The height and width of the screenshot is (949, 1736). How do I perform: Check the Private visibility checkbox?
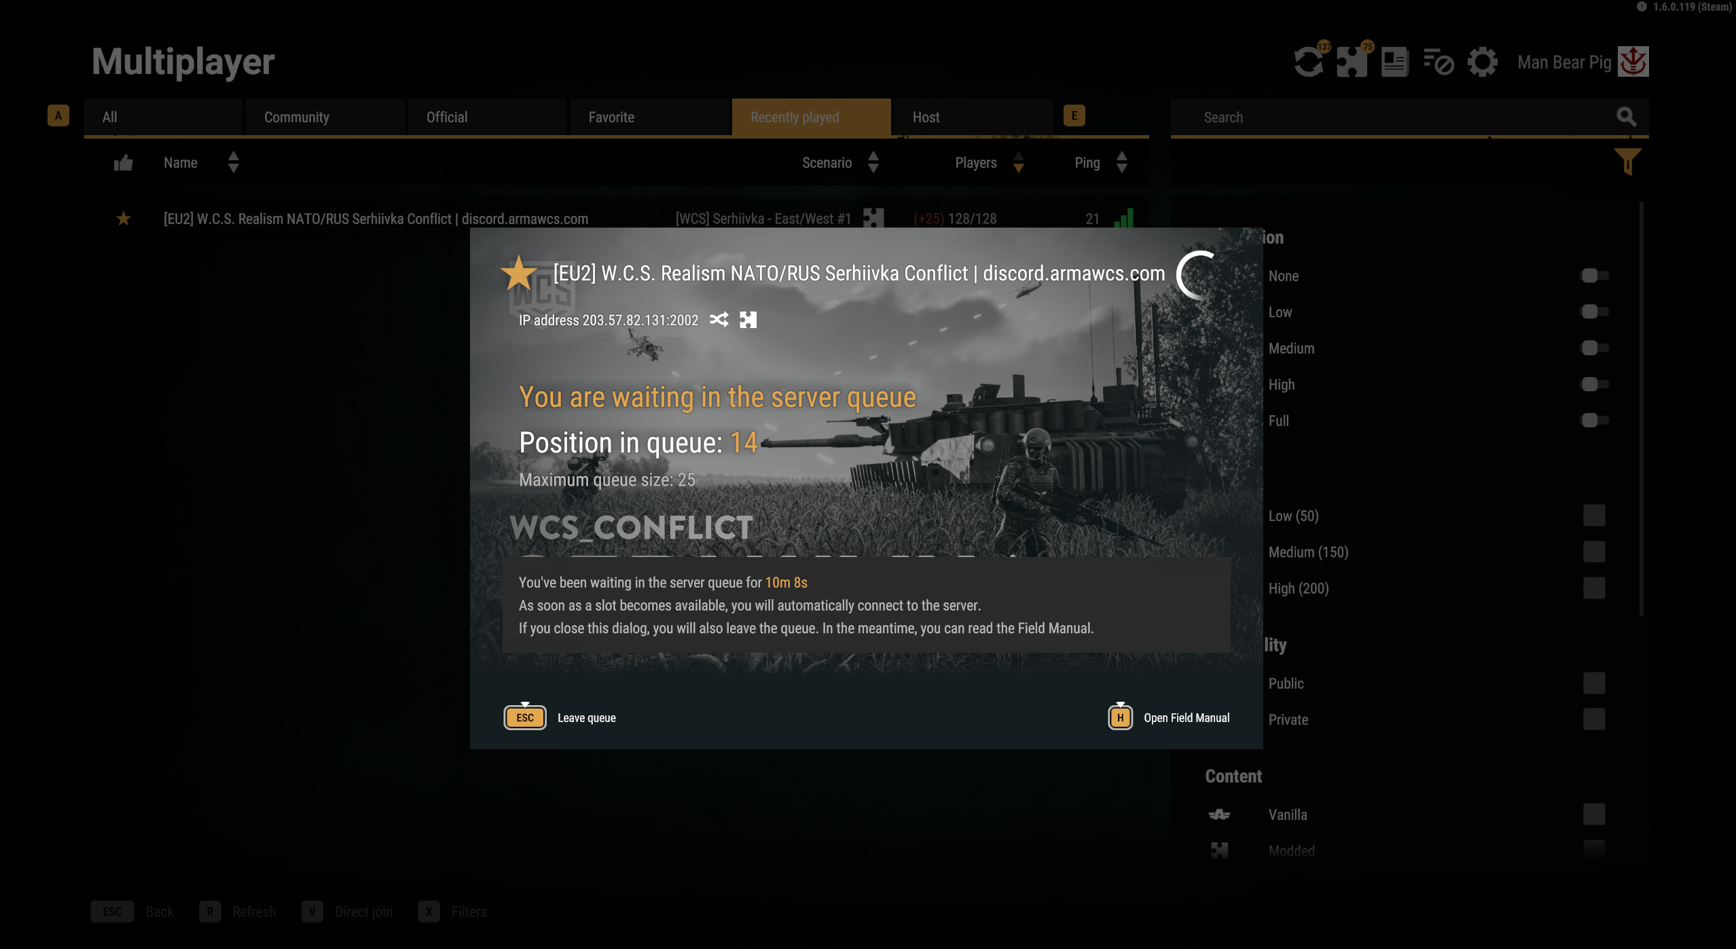click(1594, 719)
